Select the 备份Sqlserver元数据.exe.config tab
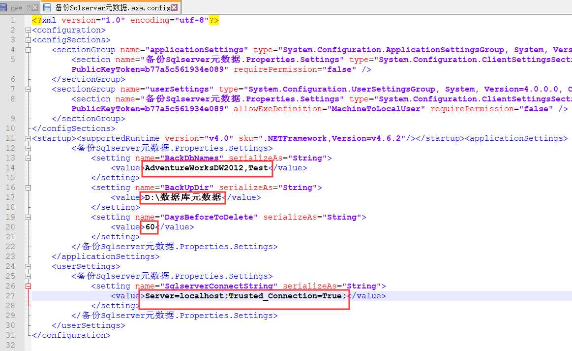 [x=112, y=7]
